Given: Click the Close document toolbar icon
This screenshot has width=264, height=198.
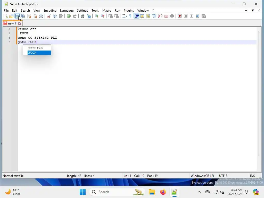Looking at the screenshot, I should click(29, 16).
